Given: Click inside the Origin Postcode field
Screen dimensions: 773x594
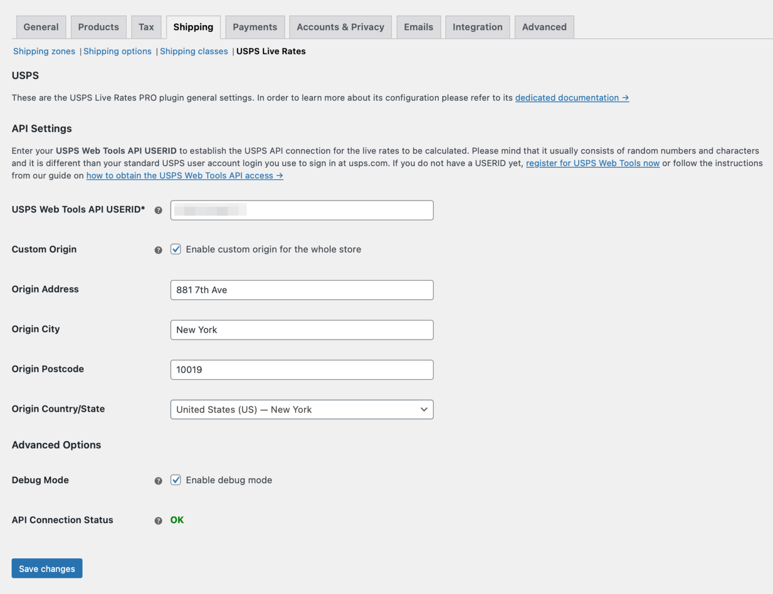Looking at the screenshot, I should tap(301, 369).
